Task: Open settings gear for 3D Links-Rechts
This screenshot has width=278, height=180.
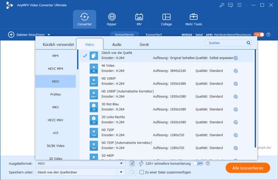Action: pyautogui.click(x=236, y=122)
